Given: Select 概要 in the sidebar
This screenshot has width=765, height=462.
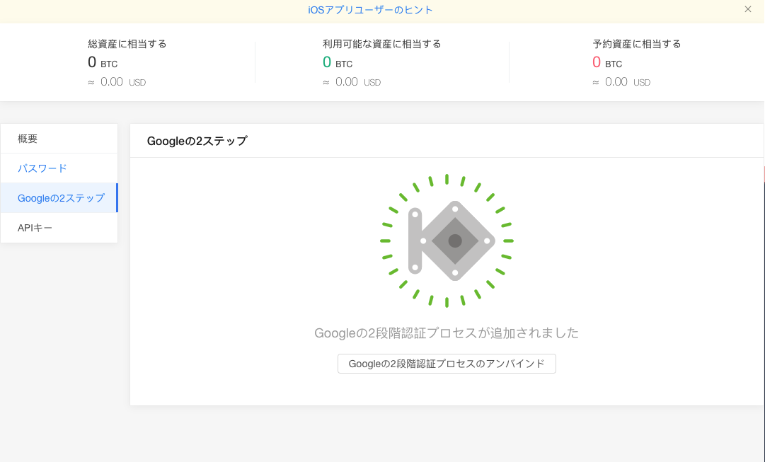Looking at the screenshot, I should click(59, 139).
